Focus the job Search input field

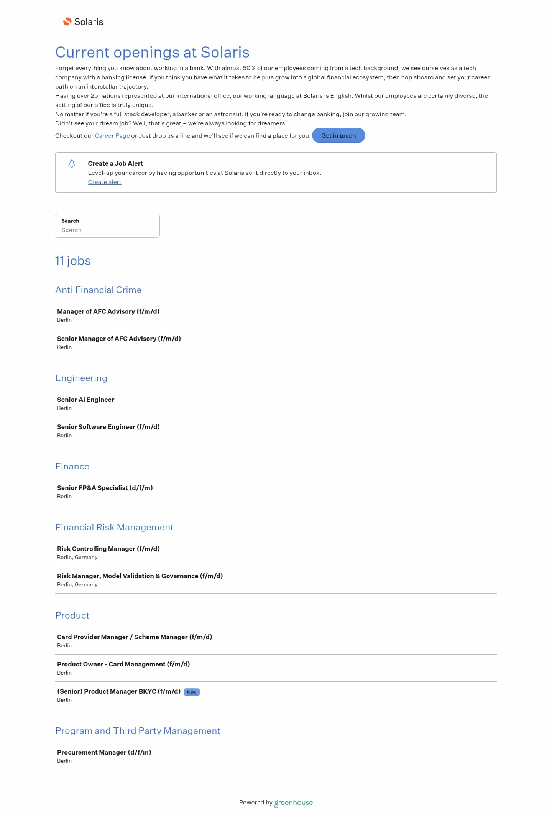coord(107,230)
